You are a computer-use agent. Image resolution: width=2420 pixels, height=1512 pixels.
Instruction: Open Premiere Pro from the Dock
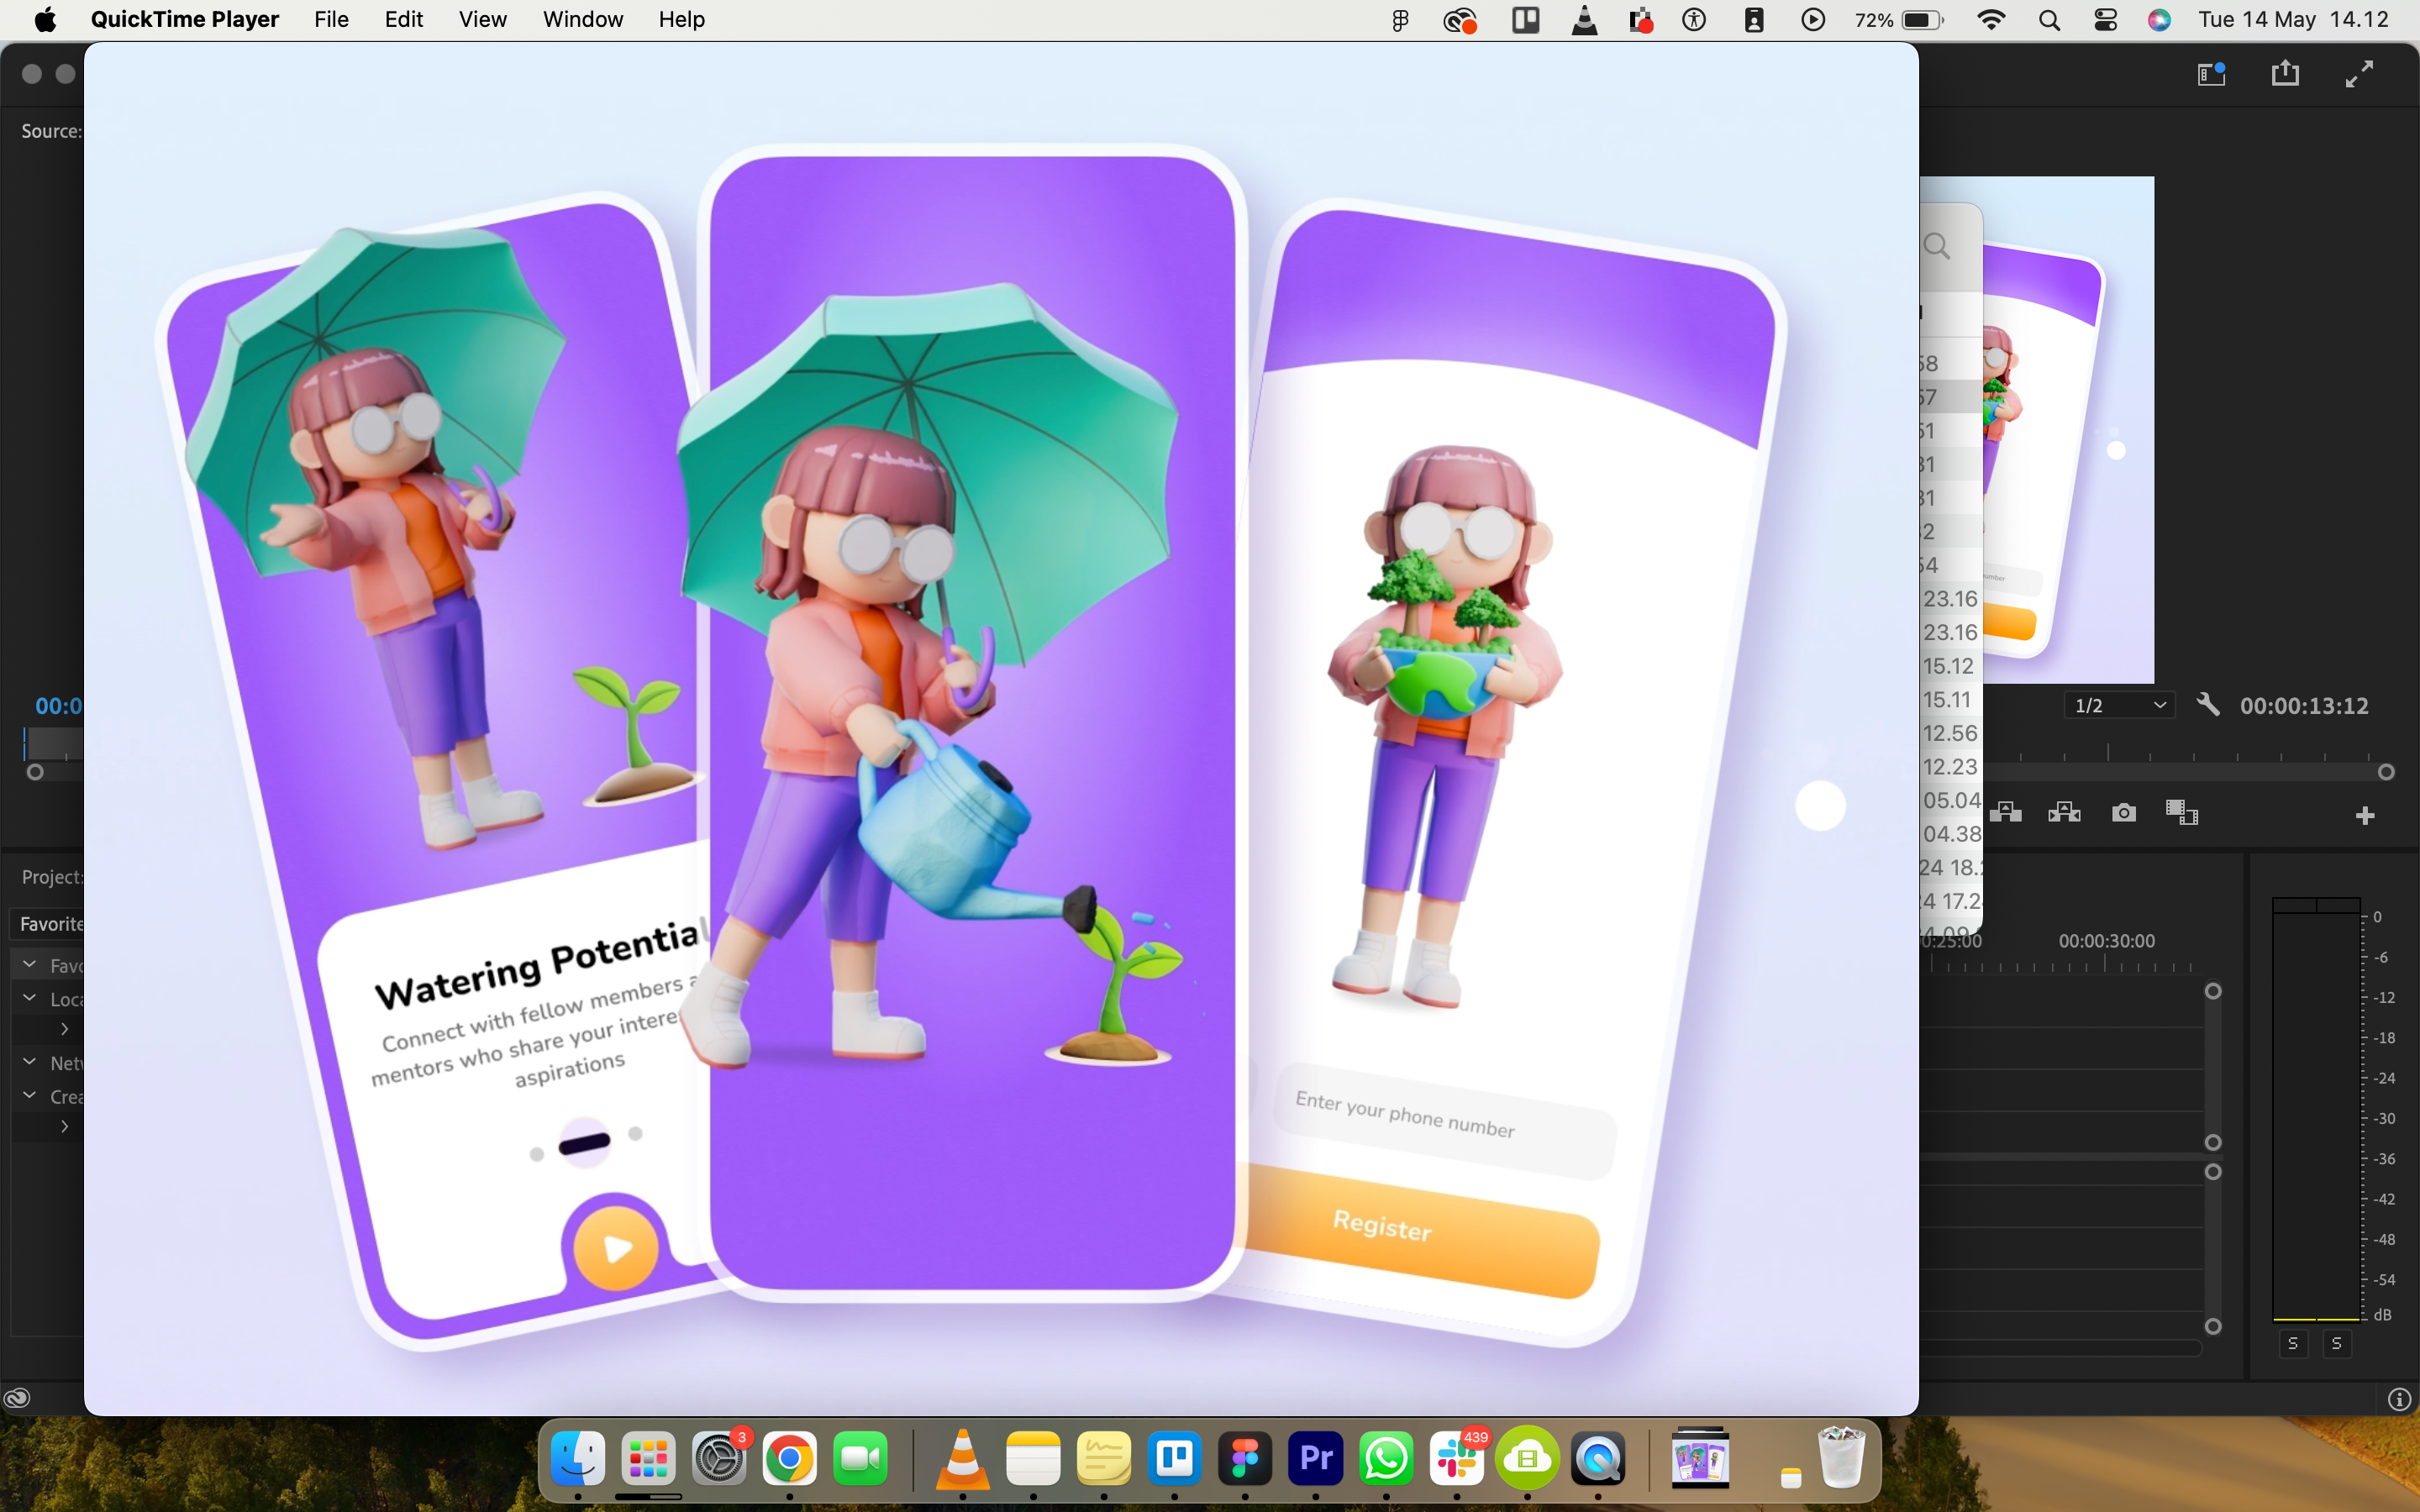[x=1314, y=1459]
